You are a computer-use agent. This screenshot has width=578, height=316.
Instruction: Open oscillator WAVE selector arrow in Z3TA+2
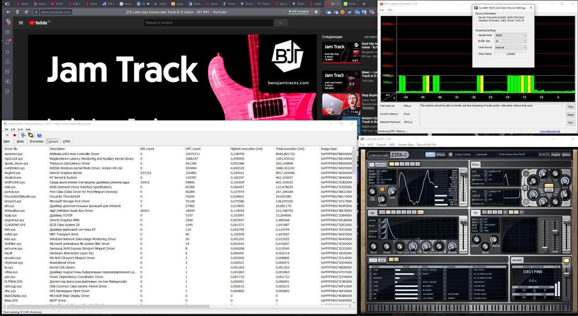pyautogui.click(x=378, y=171)
